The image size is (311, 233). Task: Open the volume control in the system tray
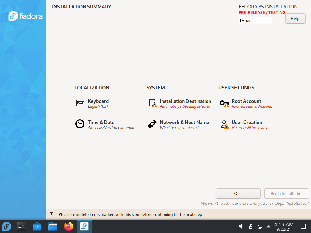tap(241, 226)
